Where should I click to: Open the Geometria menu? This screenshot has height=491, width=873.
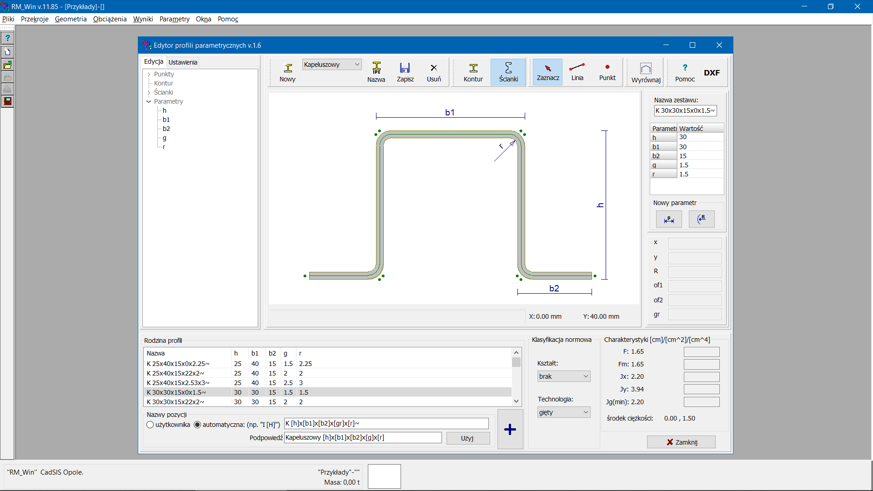[x=70, y=19]
